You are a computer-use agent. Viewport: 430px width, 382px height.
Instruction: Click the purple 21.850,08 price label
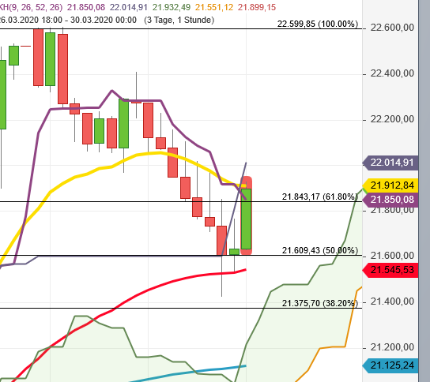click(x=390, y=200)
